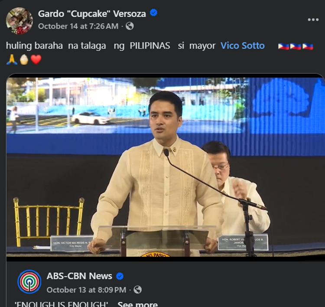Click the cupcake emoji in the caption
Viewport: 325px width, 307px height.
[24, 59]
